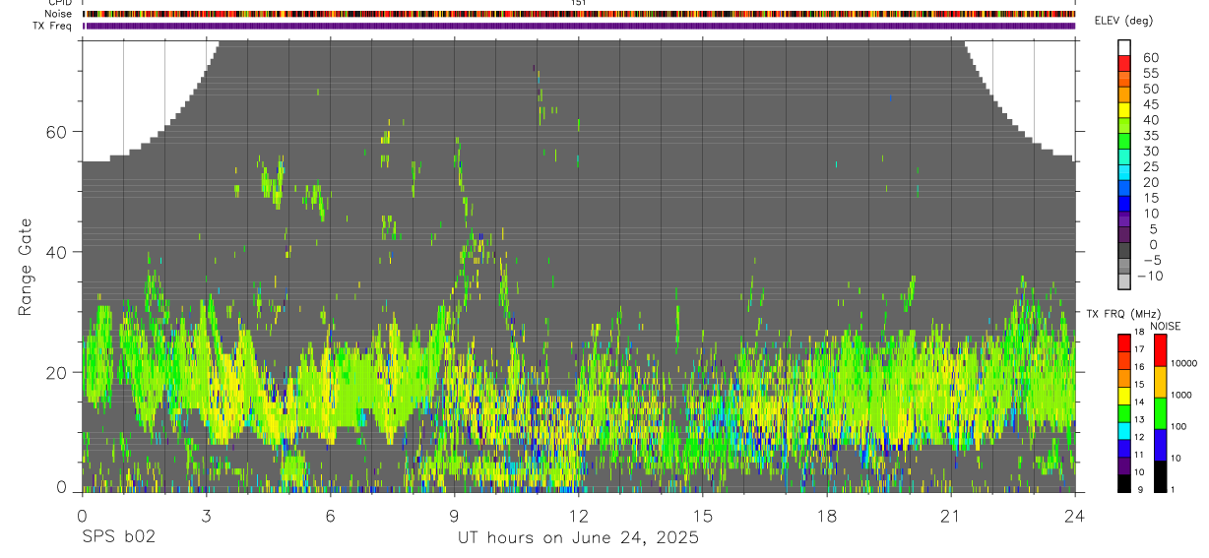Click the TX frequency scale label '9'
Viewport: 1209px width, 558px height.
[x=1139, y=489]
